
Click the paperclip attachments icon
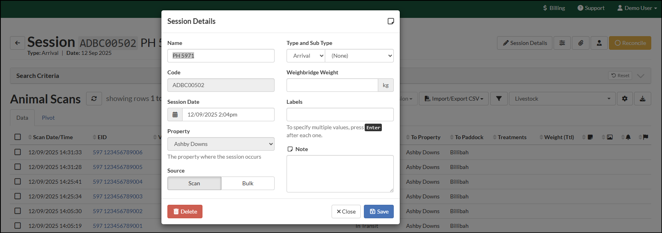click(581, 43)
